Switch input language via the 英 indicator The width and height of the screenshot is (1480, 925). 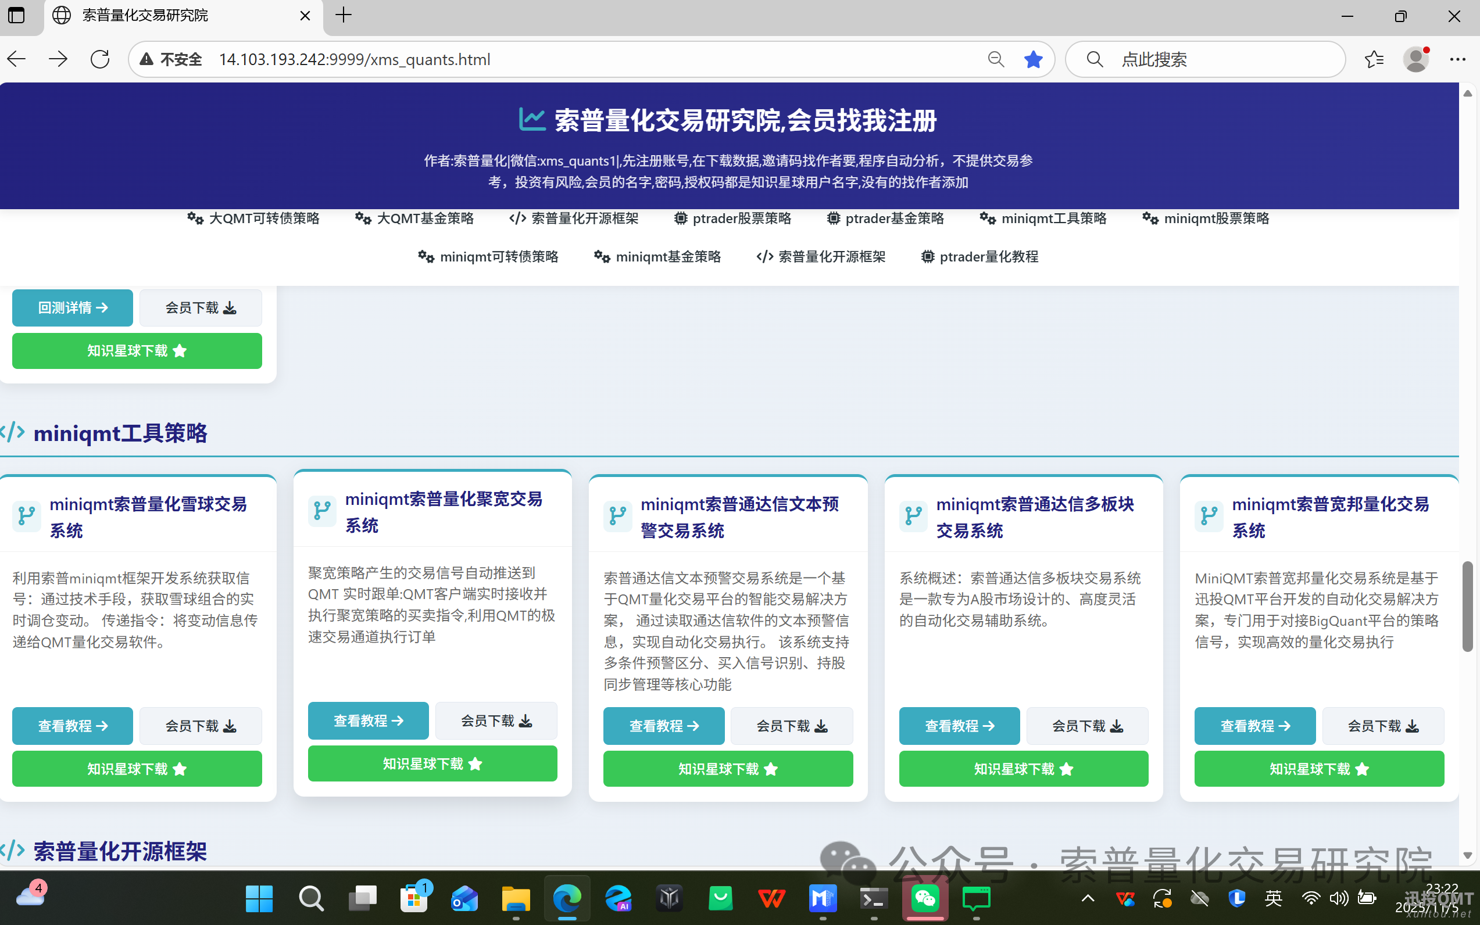point(1274,898)
